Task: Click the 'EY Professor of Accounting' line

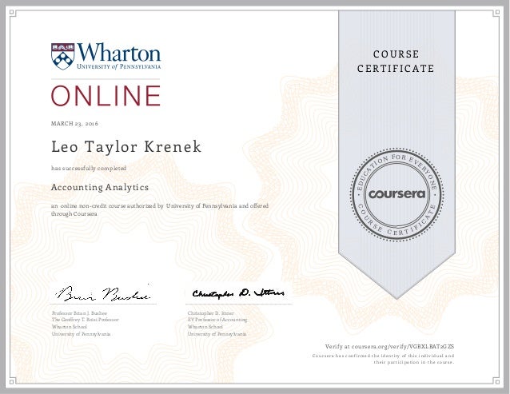Action: 217,320
